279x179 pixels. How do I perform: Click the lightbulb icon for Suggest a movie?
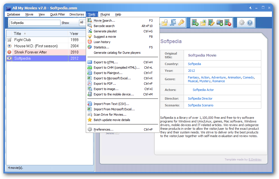tap(90, 37)
